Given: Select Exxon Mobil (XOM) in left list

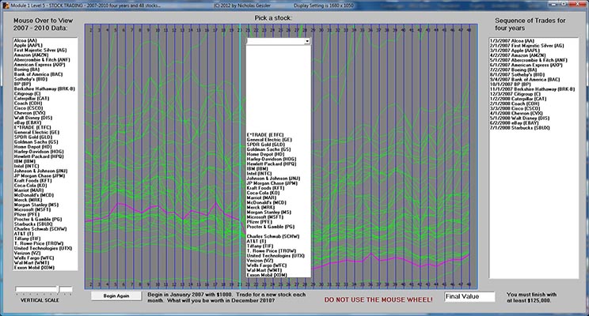Looking at the screenshot, I should click(x=34, y=268).
